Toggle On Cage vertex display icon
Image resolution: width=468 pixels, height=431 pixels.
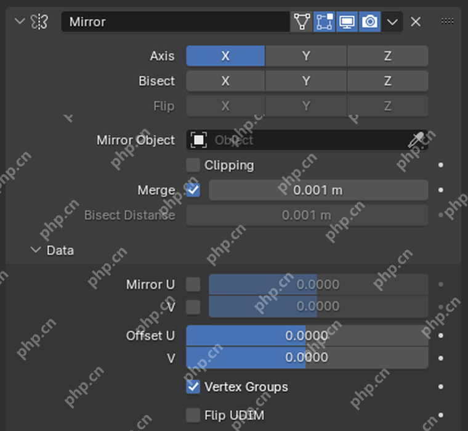tap(302, 22)
